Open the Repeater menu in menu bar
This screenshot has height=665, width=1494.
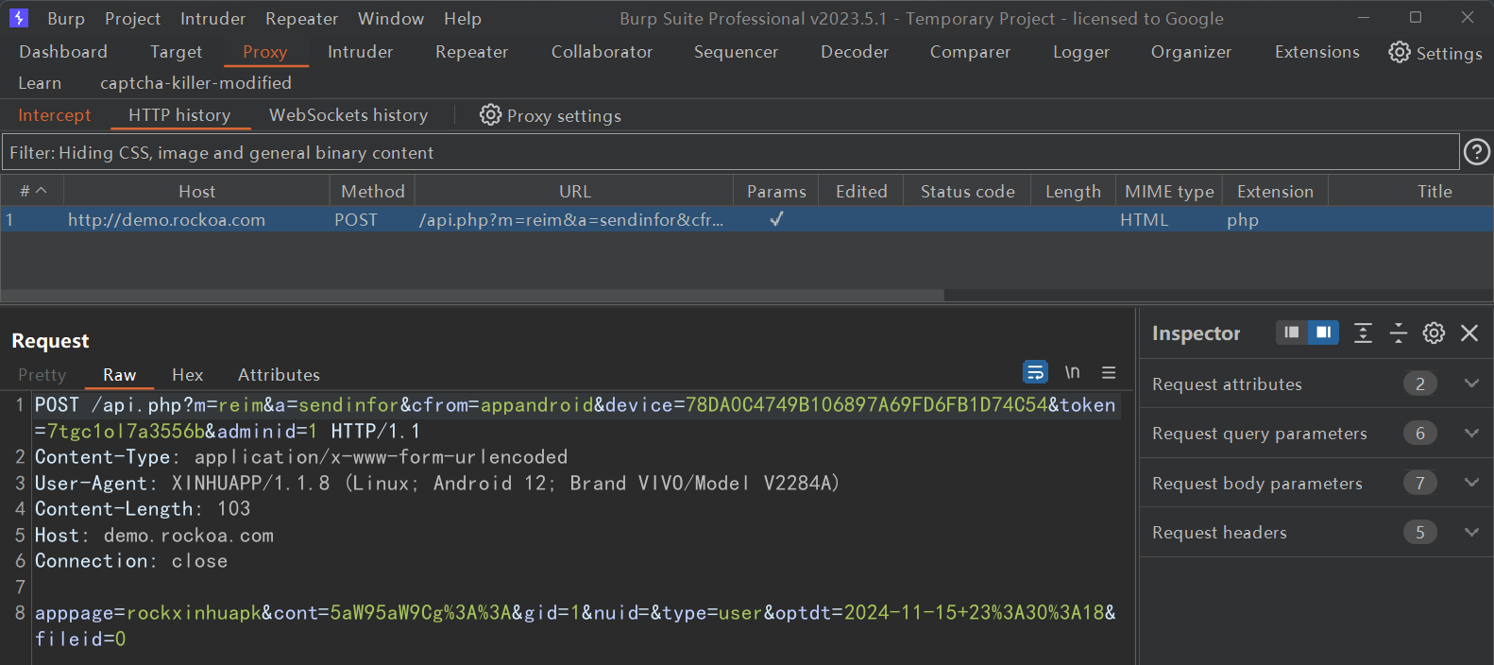click(x=301, y=19)
